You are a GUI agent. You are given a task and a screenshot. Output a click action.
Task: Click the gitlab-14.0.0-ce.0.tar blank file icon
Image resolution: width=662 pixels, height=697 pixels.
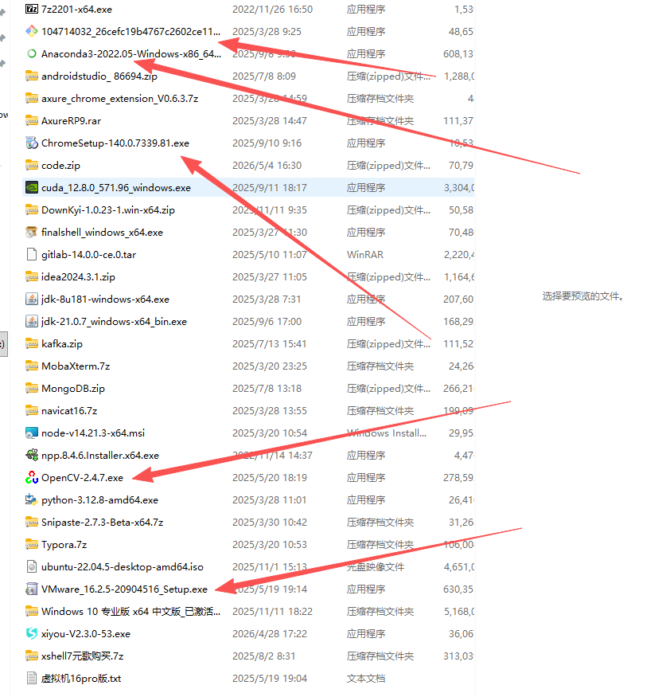coord(32,254)
